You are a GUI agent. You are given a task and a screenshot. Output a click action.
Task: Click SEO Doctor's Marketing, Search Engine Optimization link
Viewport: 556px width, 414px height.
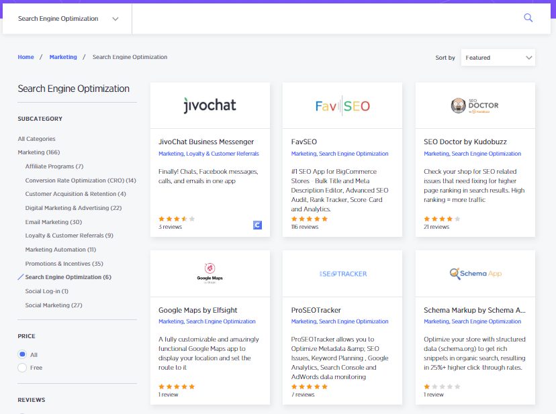[472, 154]
